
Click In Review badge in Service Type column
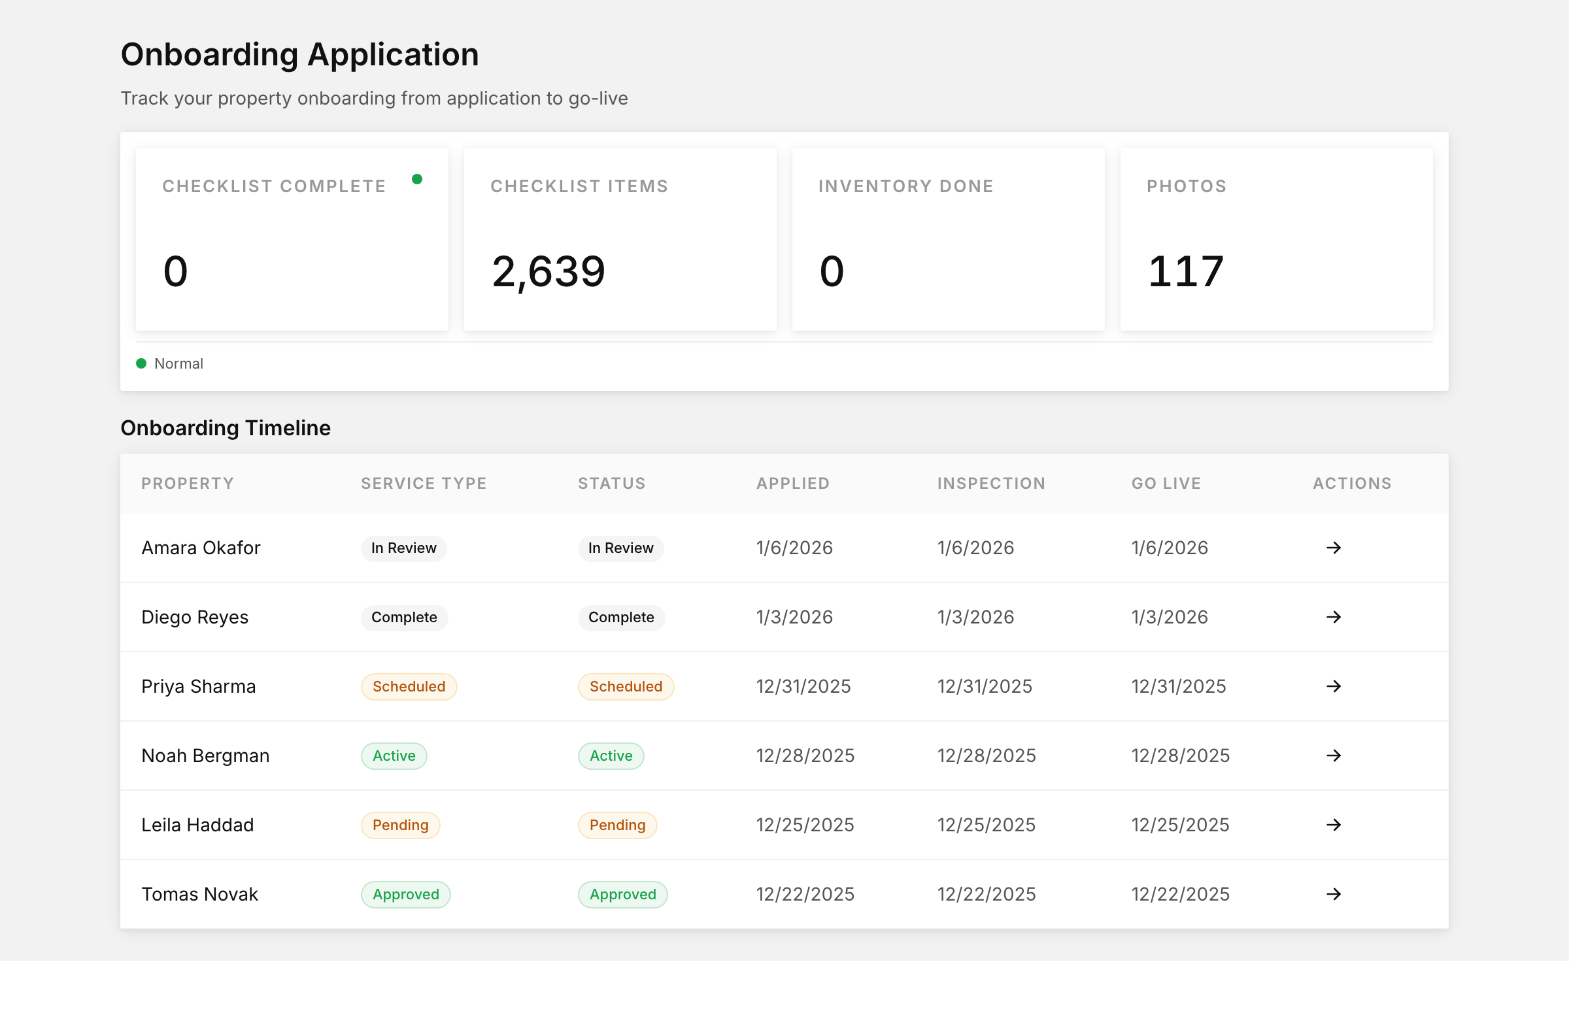coord(403,548)
